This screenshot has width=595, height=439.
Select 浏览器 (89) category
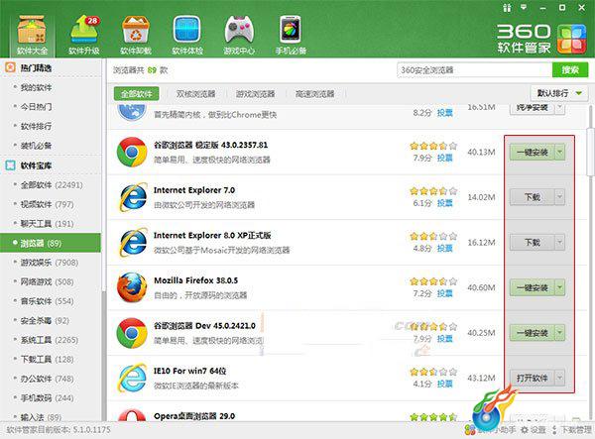[x=51, y=243]
